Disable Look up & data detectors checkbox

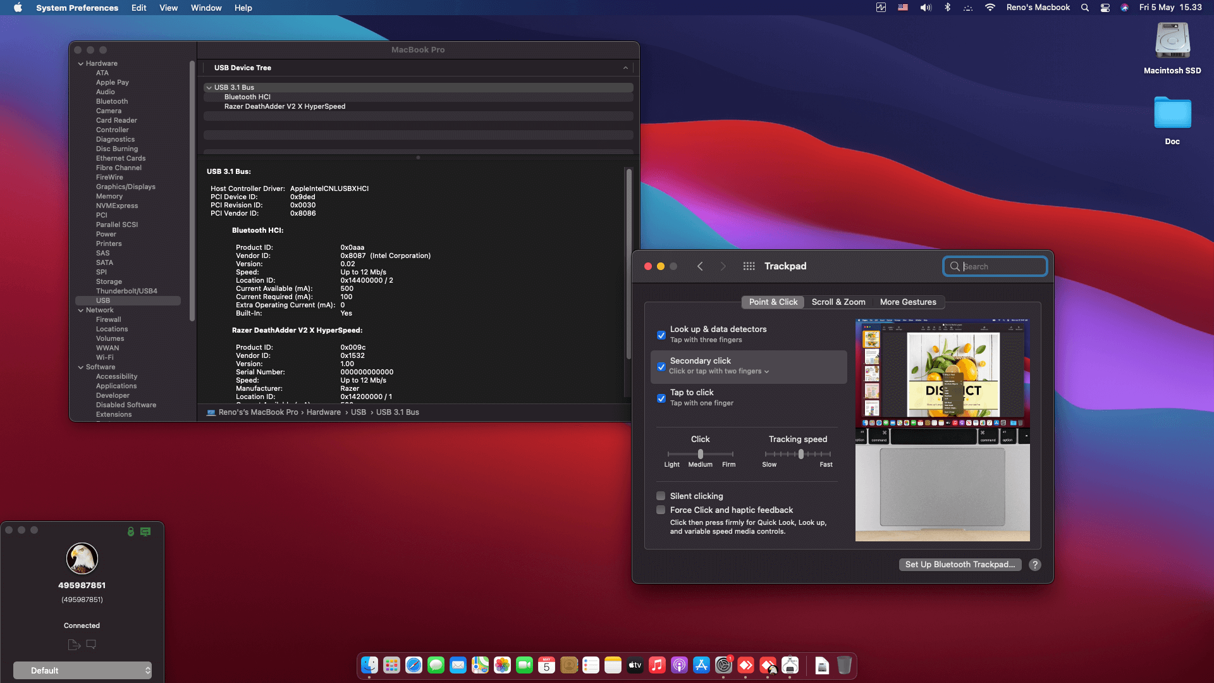[x=661, y=335]
